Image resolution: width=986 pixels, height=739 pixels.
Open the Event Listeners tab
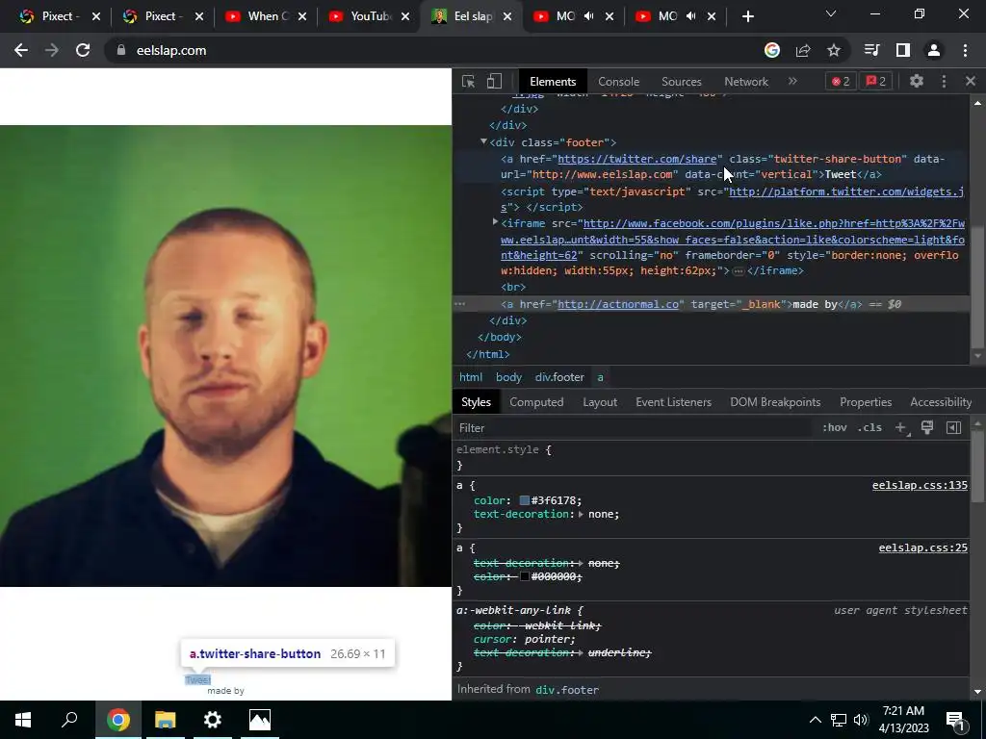tap(673, 402)
